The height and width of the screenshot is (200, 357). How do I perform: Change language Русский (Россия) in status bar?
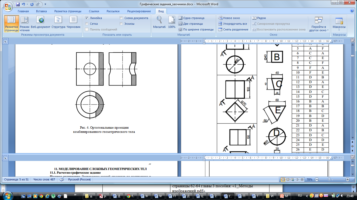pos(79,179)
